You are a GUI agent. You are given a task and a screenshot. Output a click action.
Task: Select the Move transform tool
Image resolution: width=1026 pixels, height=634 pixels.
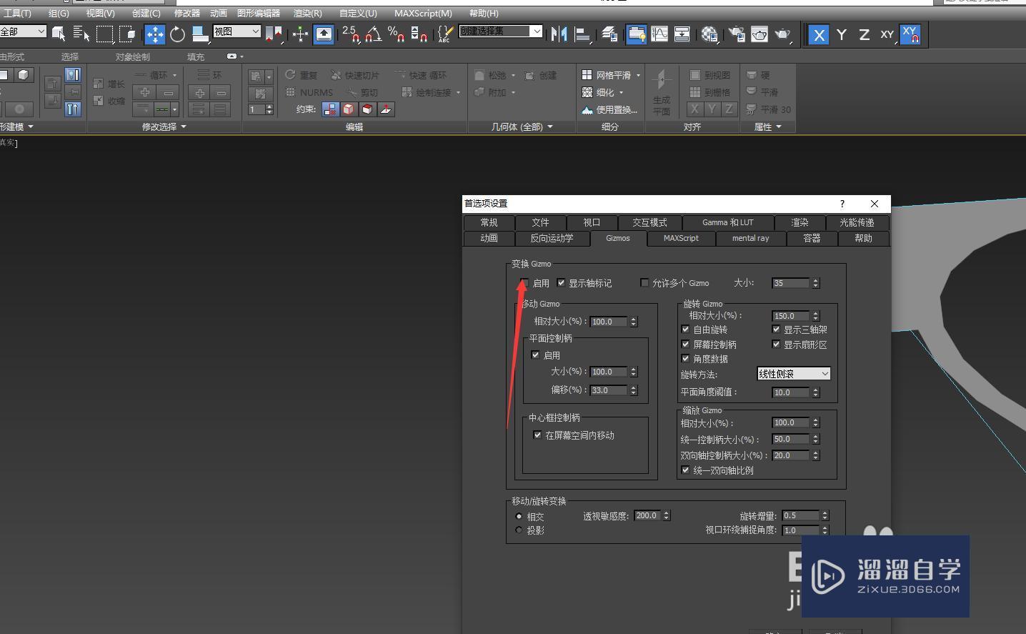(x=154, y=34)
